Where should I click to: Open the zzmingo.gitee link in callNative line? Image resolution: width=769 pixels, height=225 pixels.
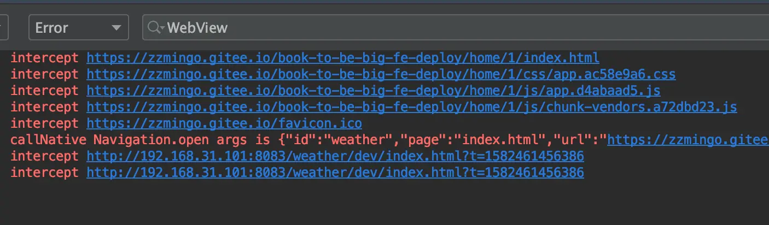pyautogui.click(x=688, y=140)
